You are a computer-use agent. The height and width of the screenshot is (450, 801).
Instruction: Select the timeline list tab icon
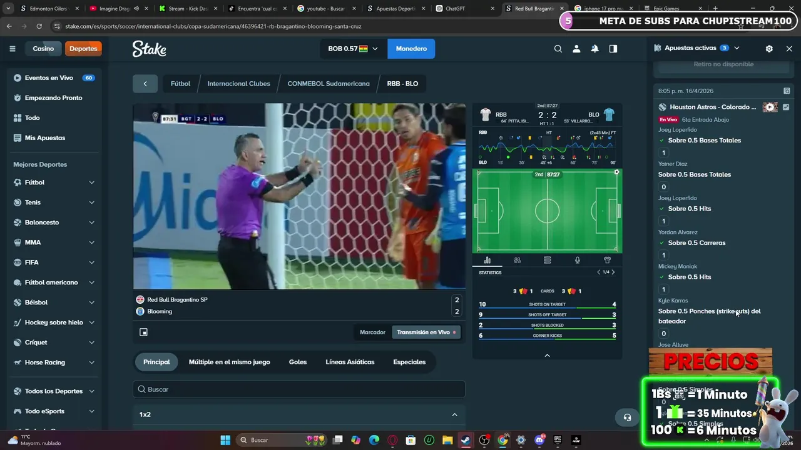tap(547, 260)
